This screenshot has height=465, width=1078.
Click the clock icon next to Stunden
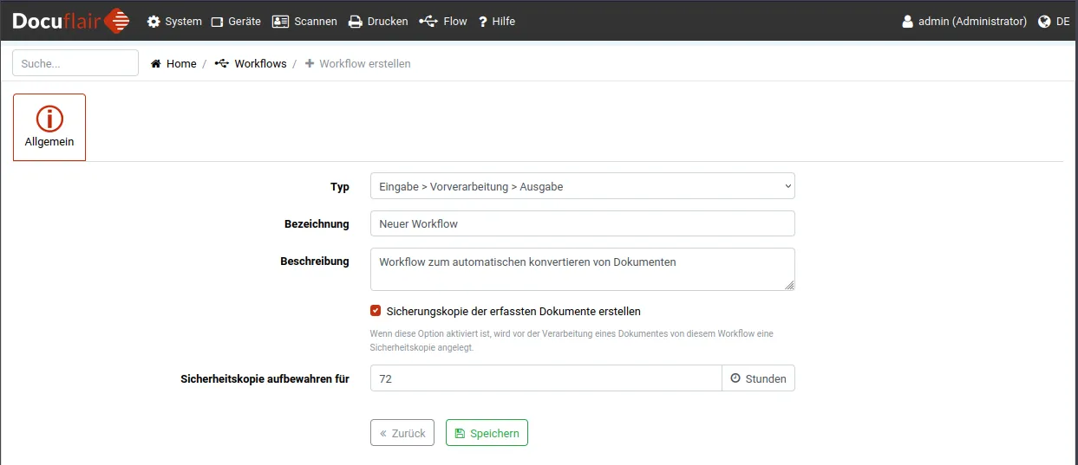(x=735, y=378)
